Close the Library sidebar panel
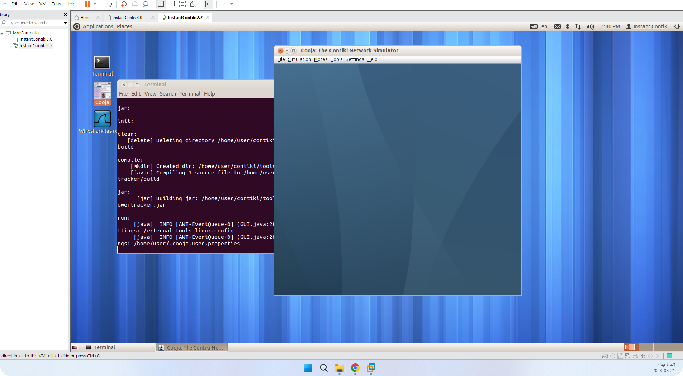683x376 pixels. click(65, 15)
